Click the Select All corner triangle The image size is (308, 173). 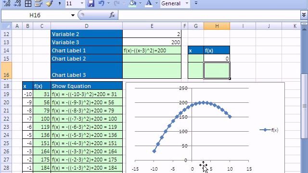coord(6,26)
